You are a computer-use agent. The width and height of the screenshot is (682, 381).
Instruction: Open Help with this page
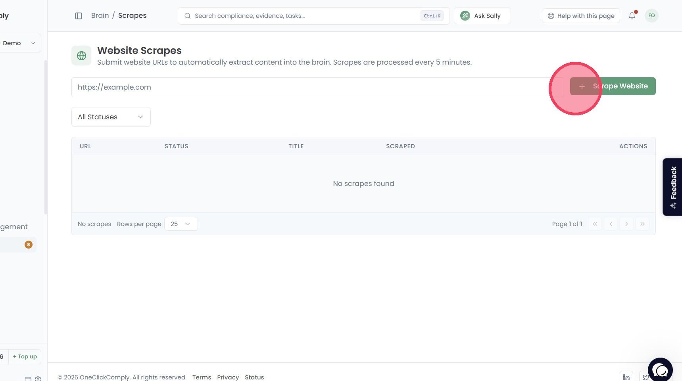click(x=581, y=16)
